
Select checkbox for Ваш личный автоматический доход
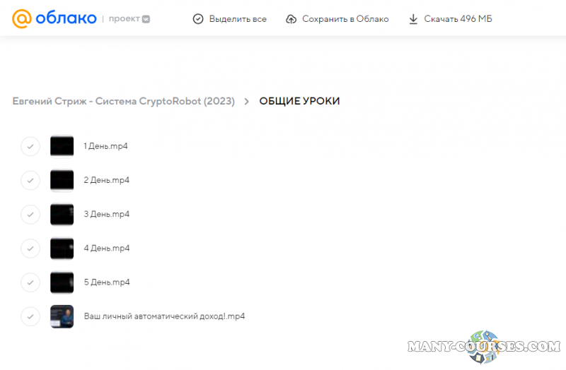(30, 316)
